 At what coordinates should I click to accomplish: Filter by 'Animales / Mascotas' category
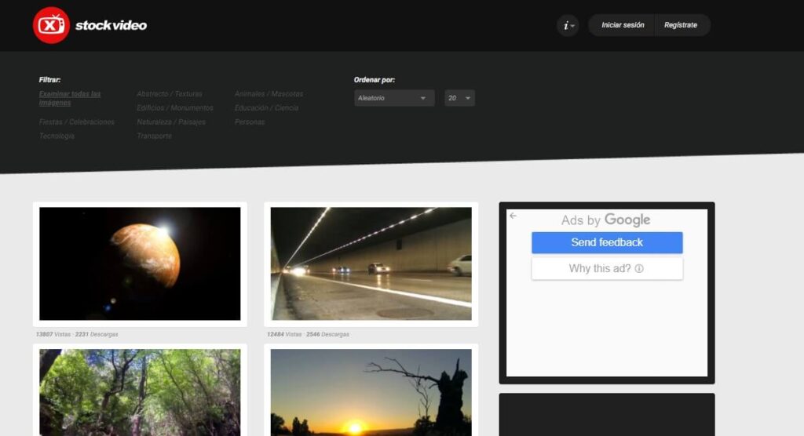coord(269,94)
